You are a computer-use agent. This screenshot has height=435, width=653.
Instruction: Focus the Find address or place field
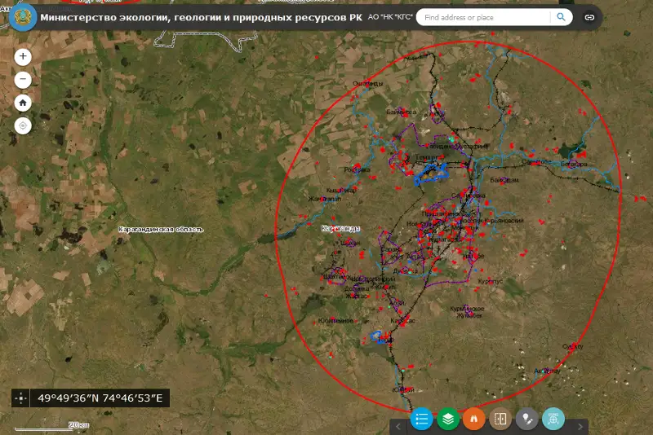[x=485, y=17]
